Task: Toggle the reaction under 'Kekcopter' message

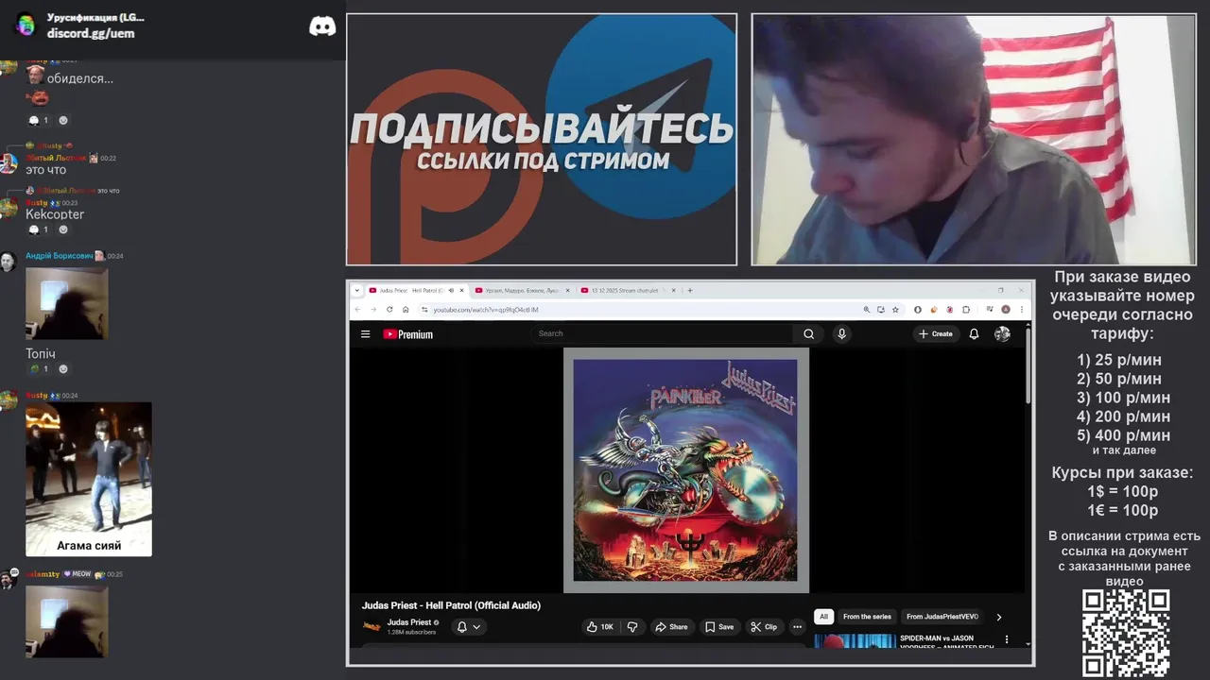Action: [37, 229]
